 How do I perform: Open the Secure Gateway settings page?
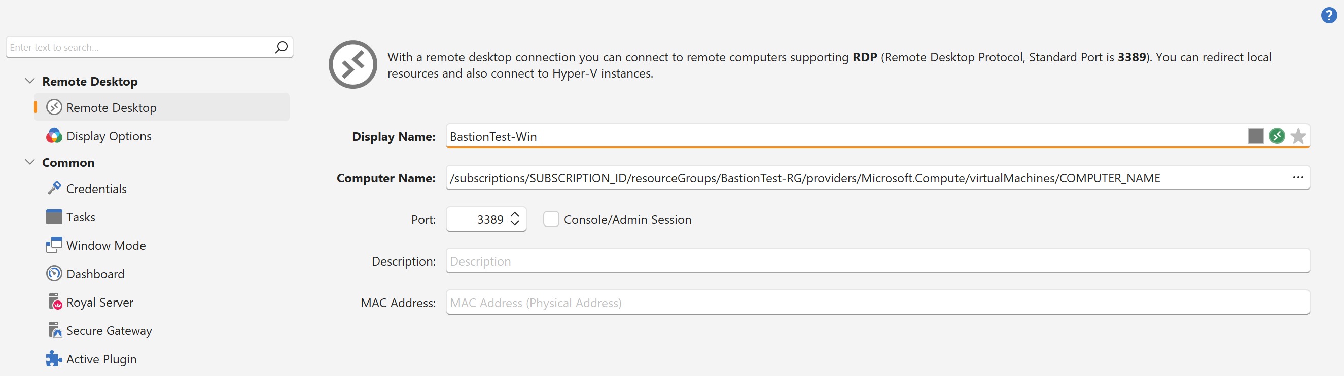click(109, 330)
